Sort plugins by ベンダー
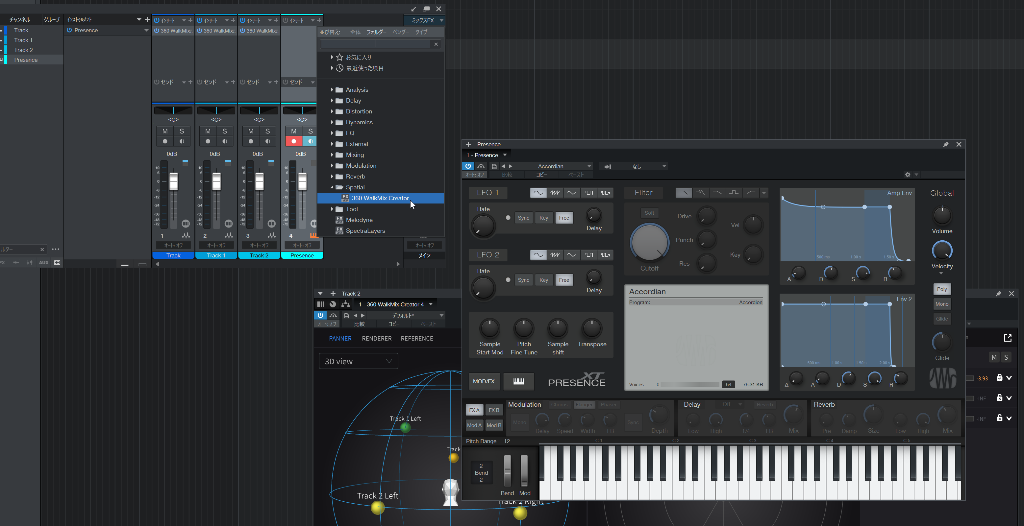Screen dimensions: 1024x526 (x=401, y=32)
